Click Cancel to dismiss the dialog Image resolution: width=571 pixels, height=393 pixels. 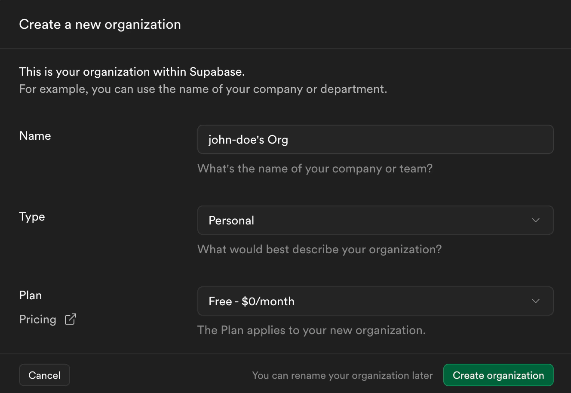pyautogui.click(x=44, y=375)
